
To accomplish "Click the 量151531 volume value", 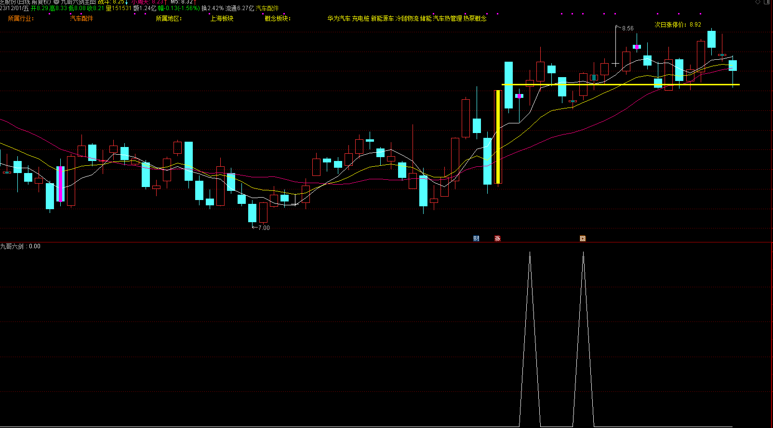I will point(119,8).
